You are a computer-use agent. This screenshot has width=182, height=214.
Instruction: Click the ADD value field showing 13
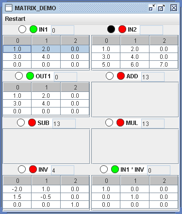[x=153, y=77]
